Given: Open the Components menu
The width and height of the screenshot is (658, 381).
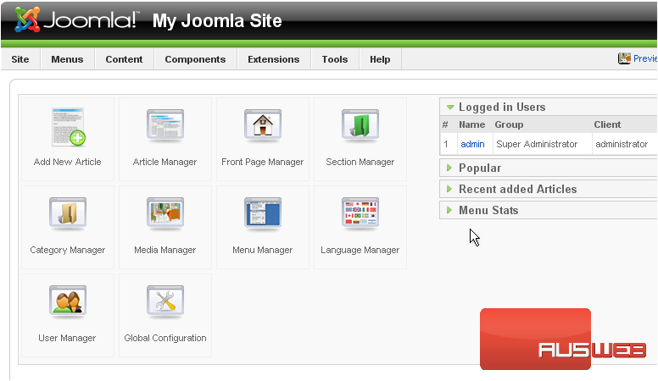Looking at the screenshot, I should 195,59.
